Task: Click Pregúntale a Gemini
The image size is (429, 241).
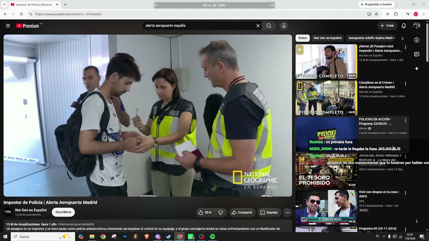Action: 376,4
